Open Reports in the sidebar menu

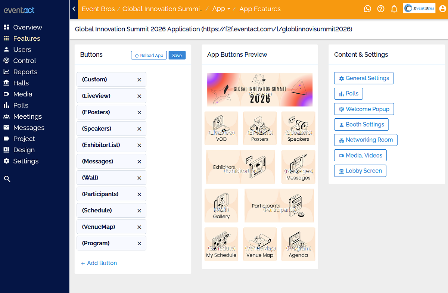point(25,72)
